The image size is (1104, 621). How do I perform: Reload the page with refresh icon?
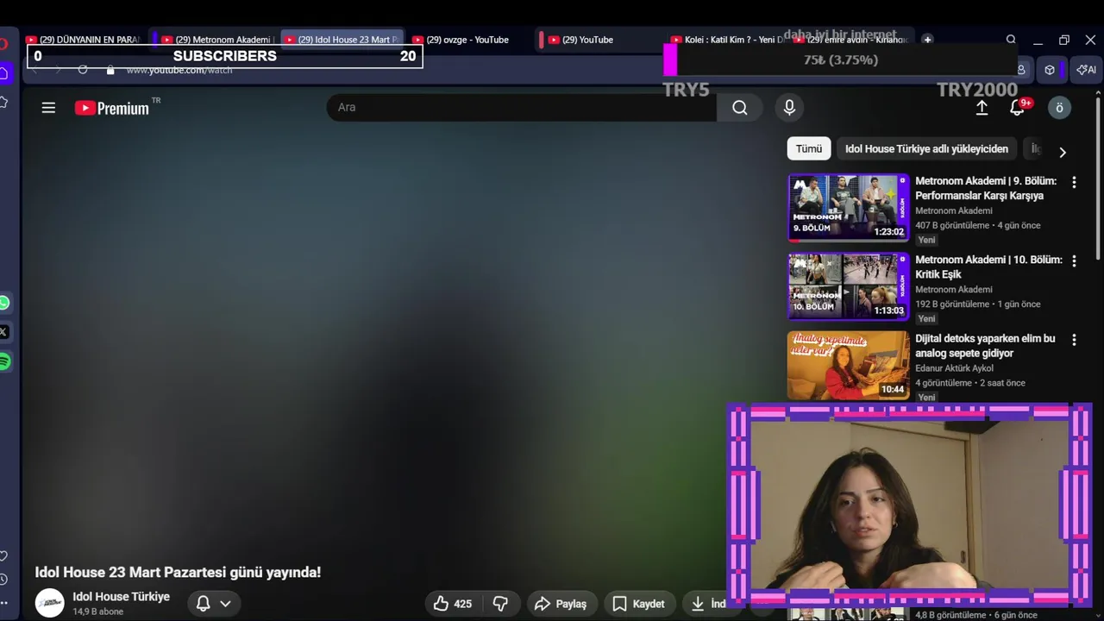(x=83, y=70)
